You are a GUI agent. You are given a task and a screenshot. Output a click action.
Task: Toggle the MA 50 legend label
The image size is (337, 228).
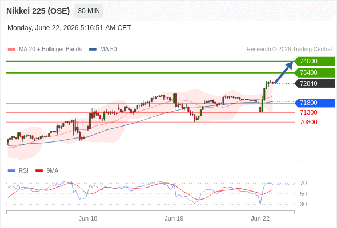[109, 50]
